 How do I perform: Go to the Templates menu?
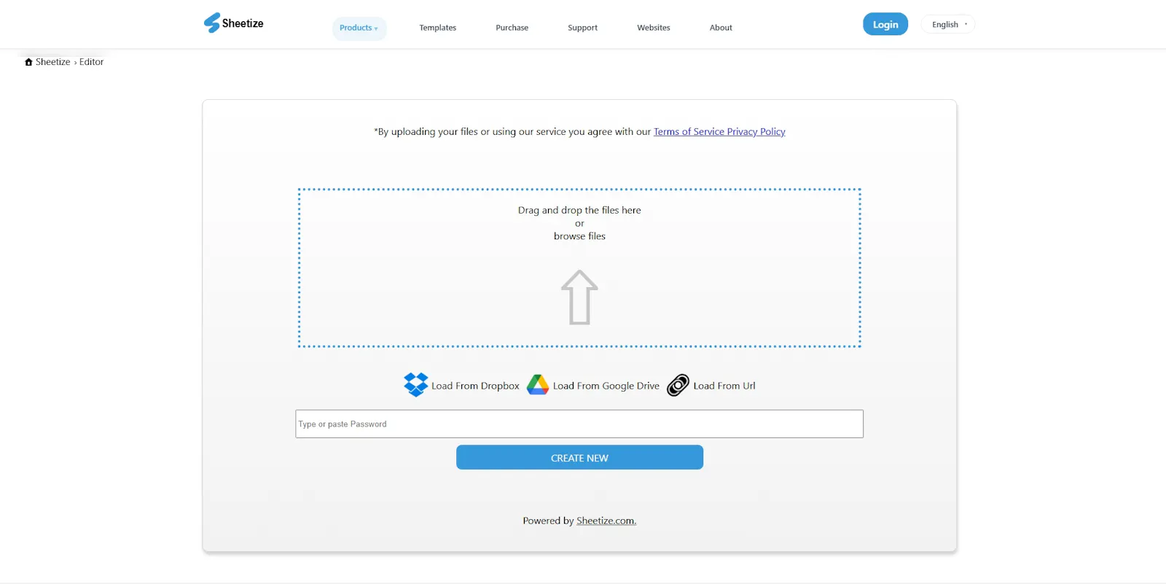[437, 28]
